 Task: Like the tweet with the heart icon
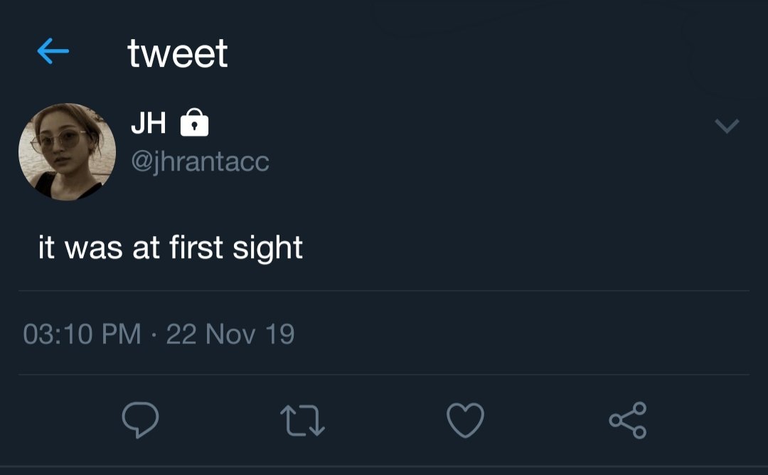(x=465, y=420)
